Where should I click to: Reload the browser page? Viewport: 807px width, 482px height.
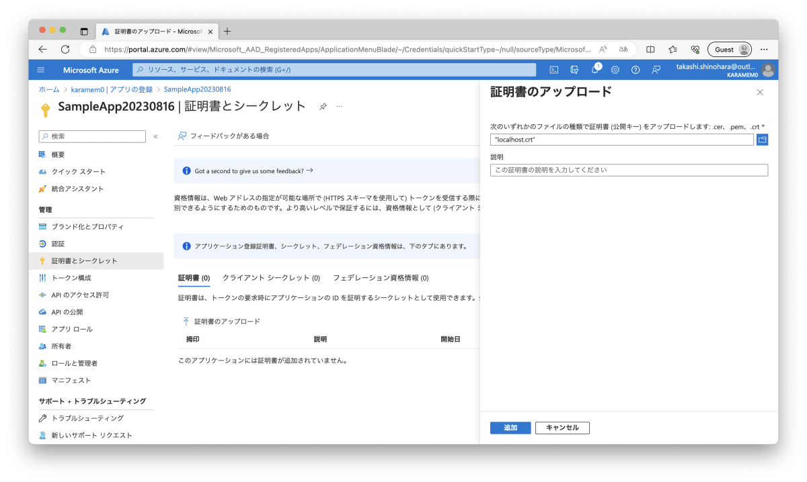point(65,50)
